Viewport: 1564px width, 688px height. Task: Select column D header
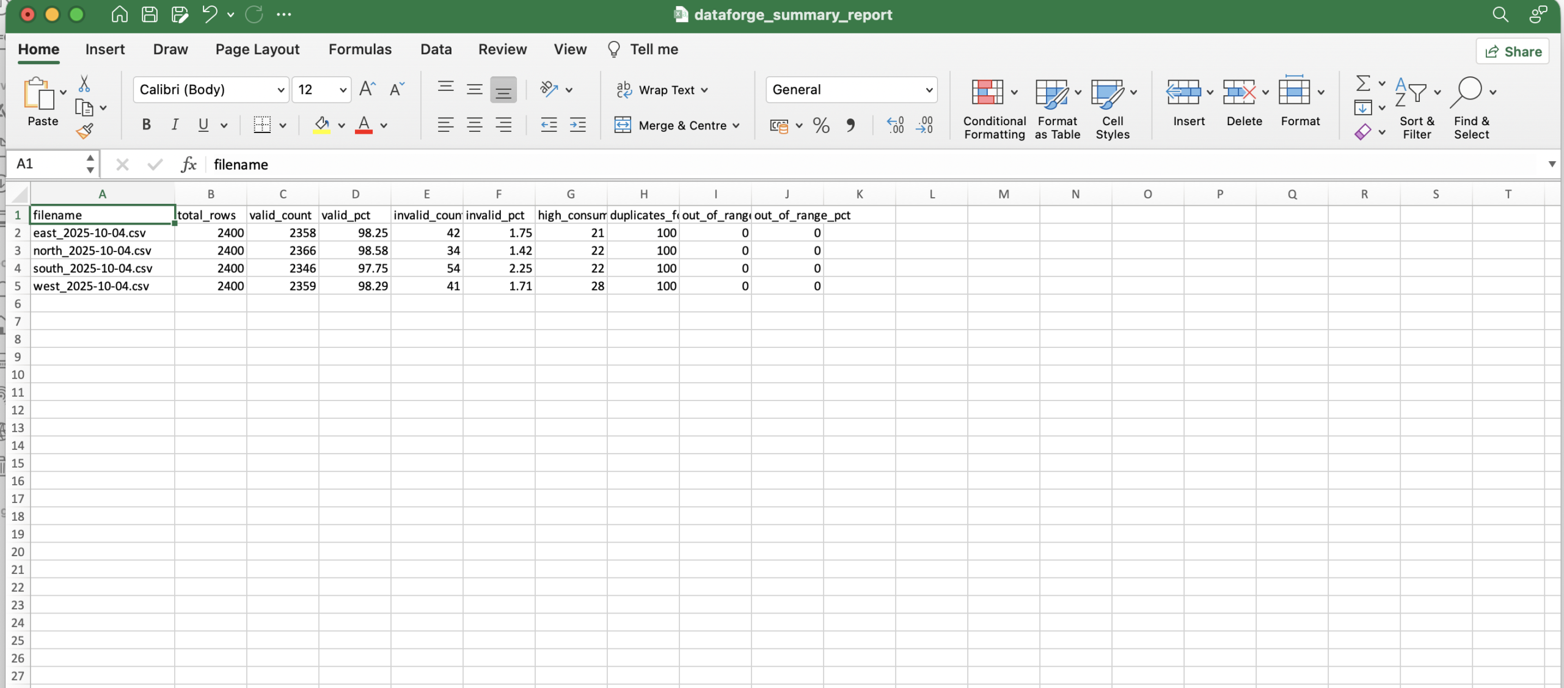coord(355,194)
